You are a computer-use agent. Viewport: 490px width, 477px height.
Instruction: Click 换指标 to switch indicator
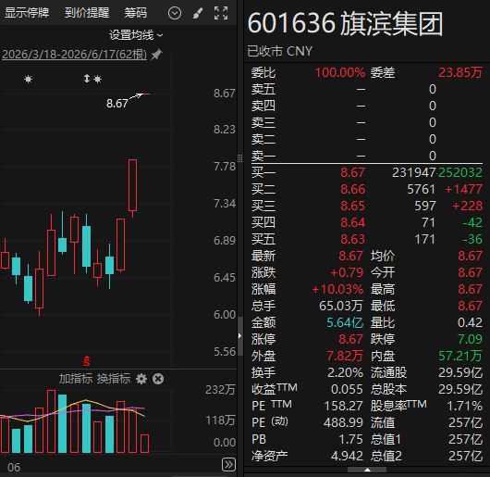114,379
